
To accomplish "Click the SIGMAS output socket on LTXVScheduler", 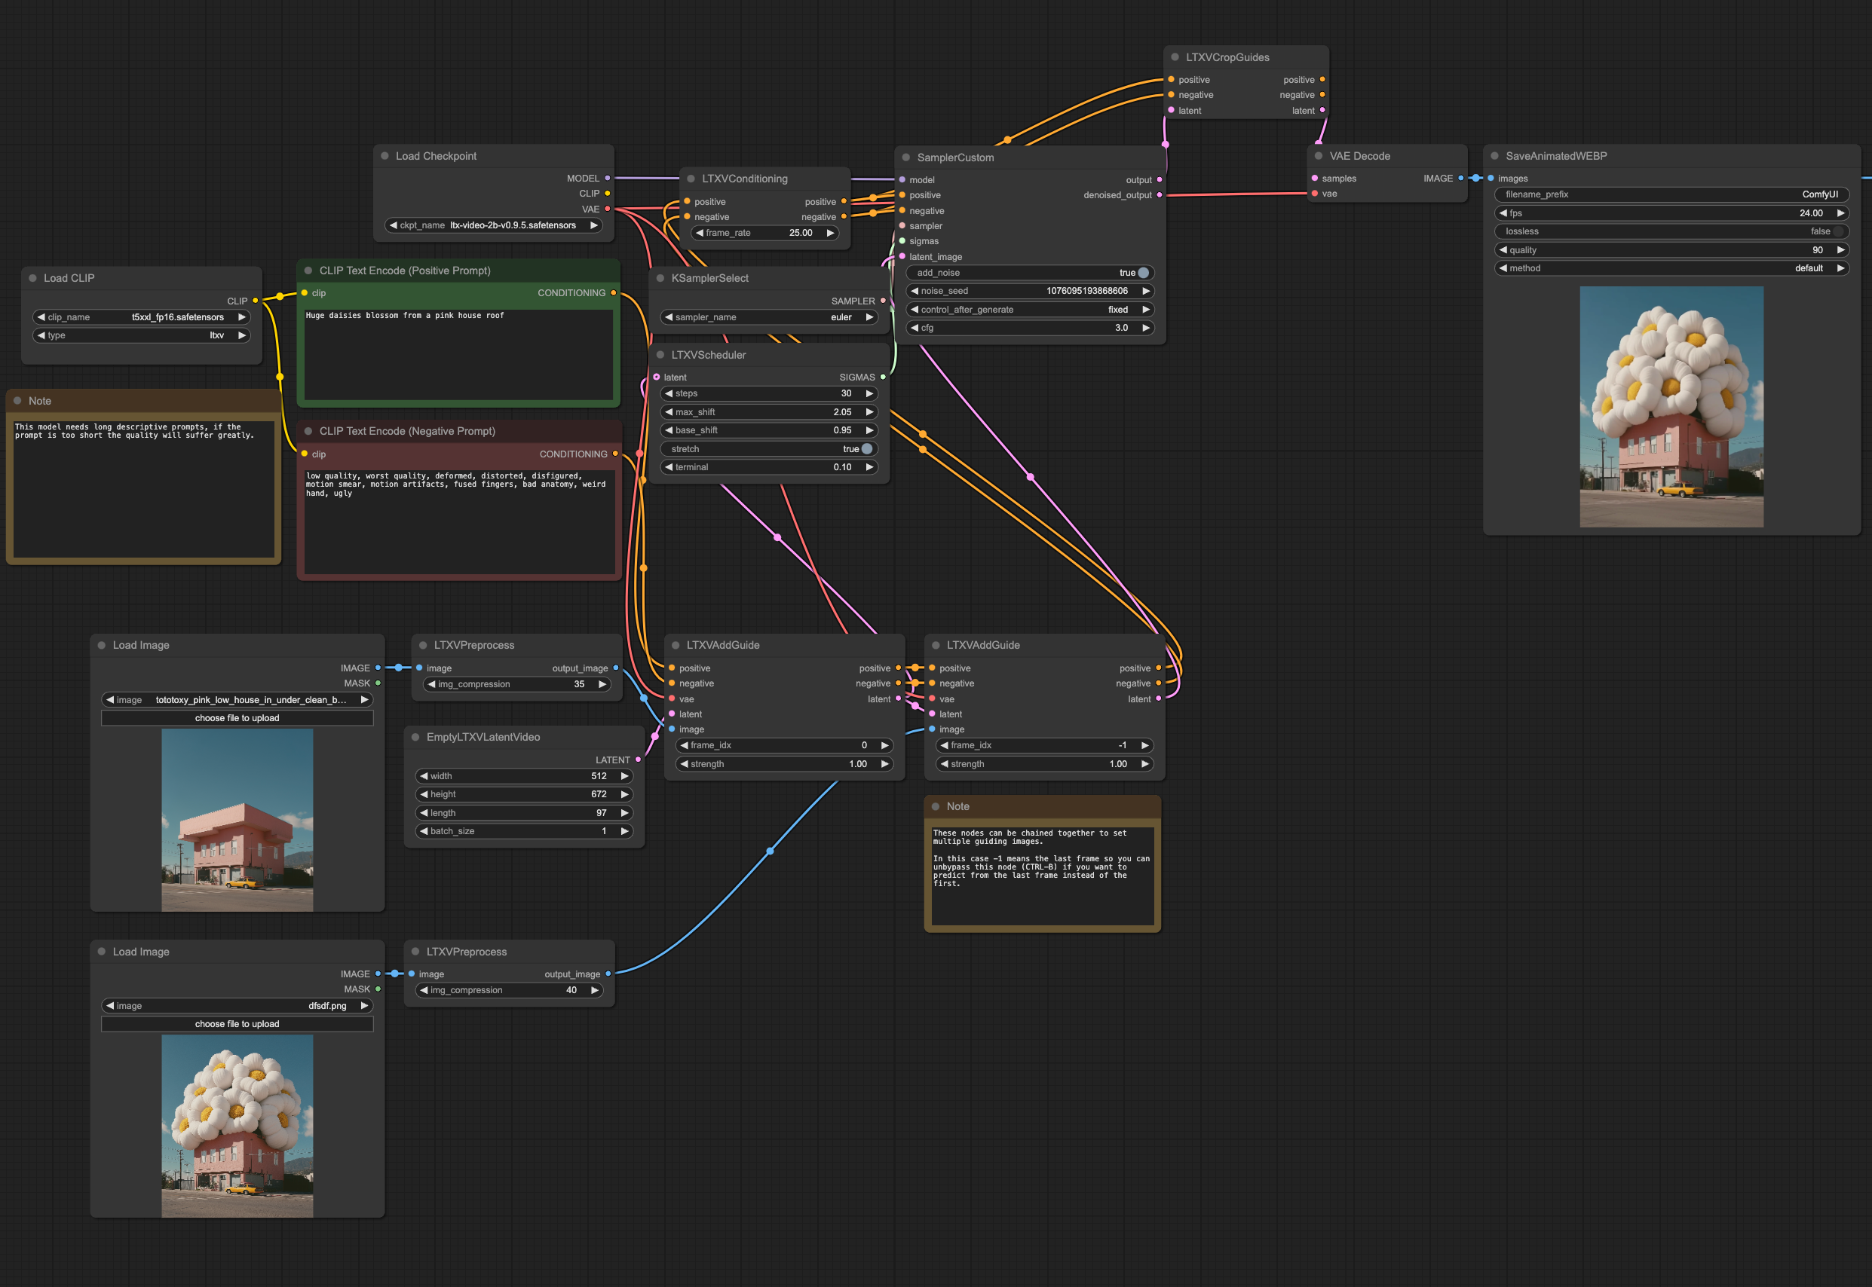I will click(x=883, y=377).
